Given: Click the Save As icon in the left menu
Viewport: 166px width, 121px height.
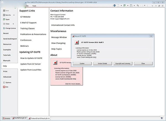Looking at the screenshot, I should tap(4, 15).
